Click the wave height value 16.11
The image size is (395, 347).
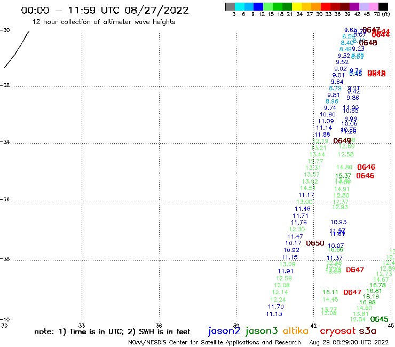click(330, 293)
